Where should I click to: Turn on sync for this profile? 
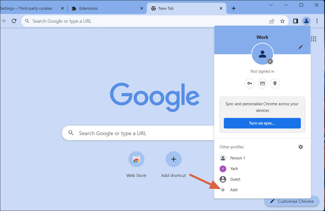[x=262, y=123]
